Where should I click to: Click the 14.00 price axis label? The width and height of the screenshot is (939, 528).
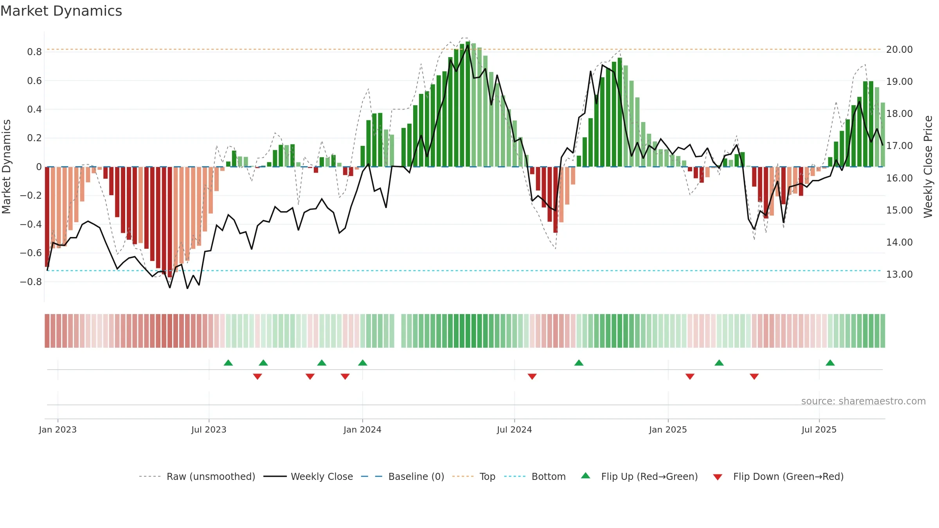coord(899,242)
